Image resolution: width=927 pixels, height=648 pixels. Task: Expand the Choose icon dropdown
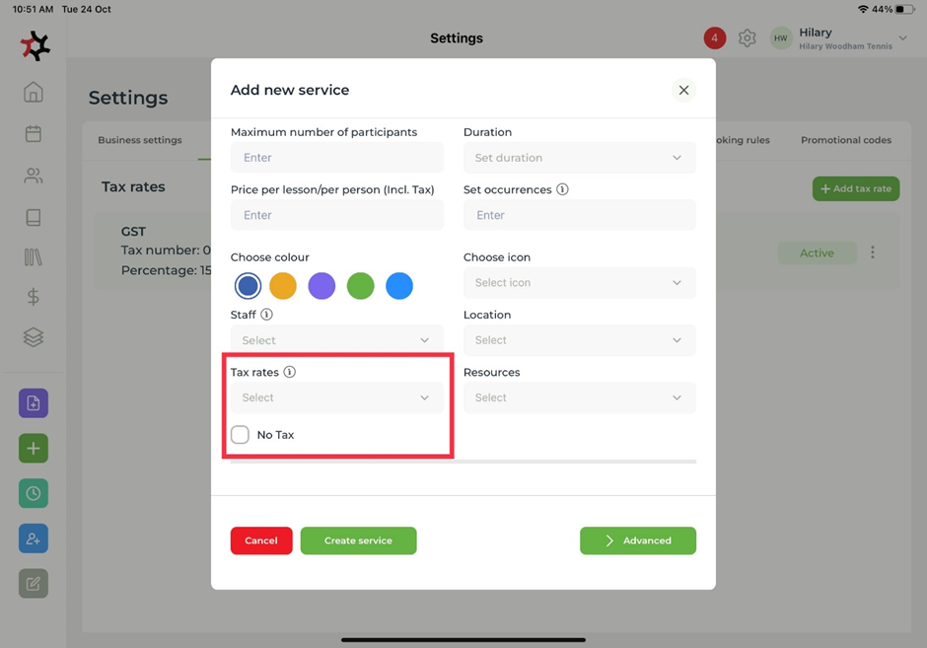click(579, 283)
